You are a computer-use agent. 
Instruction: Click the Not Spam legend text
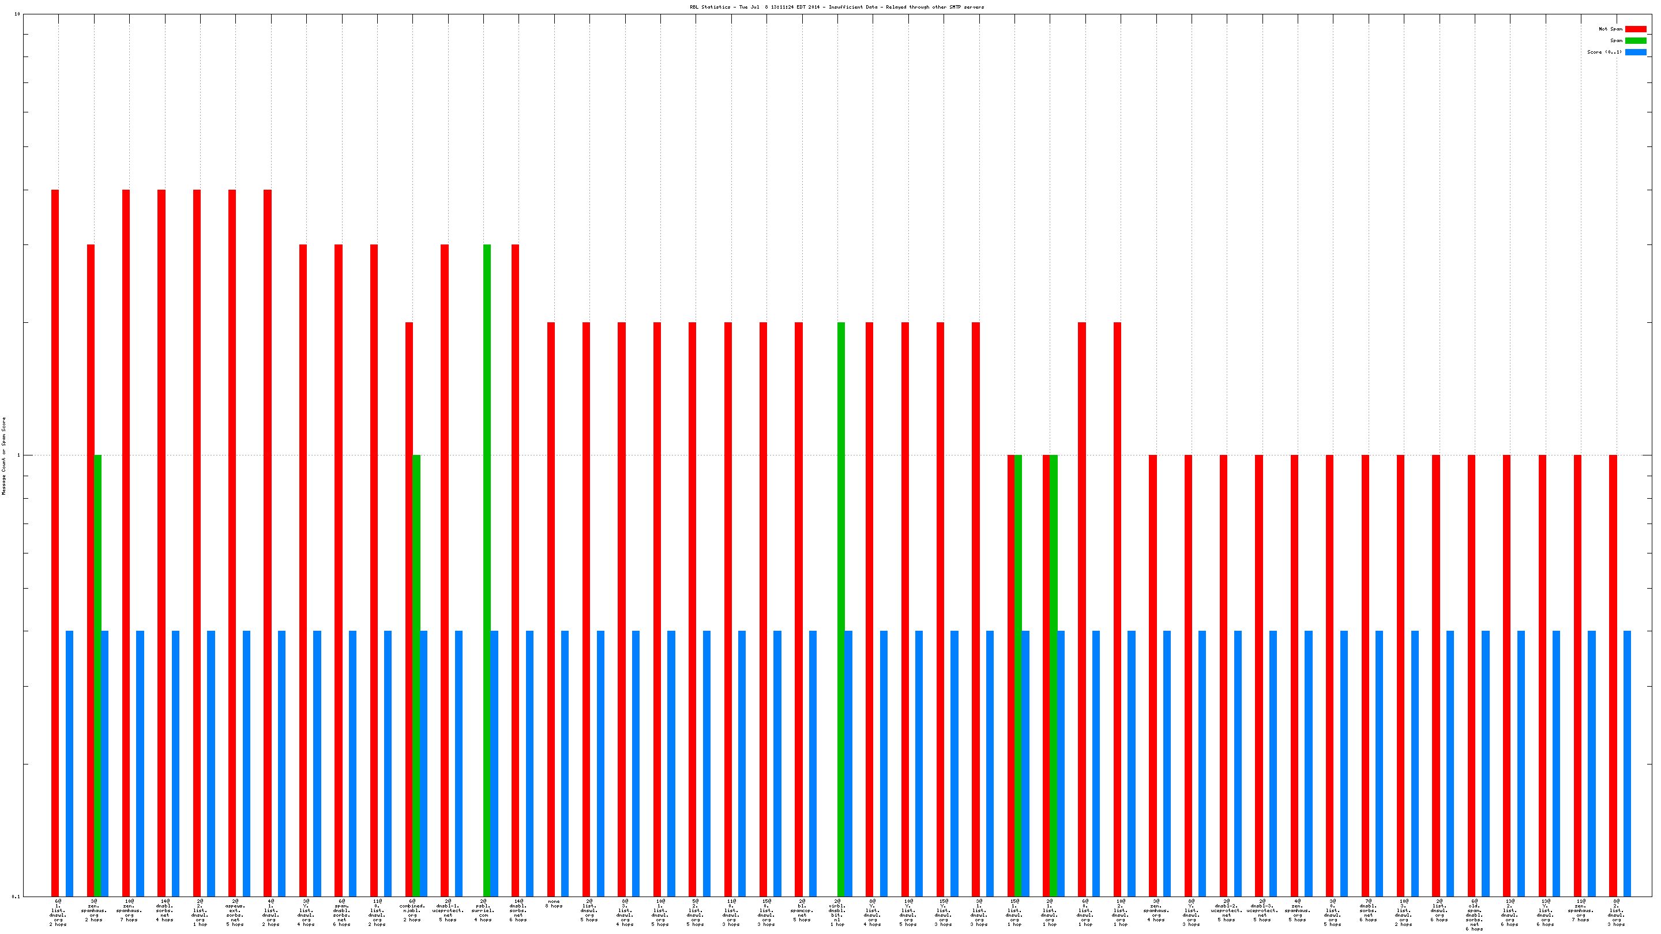pos(1610,29)
